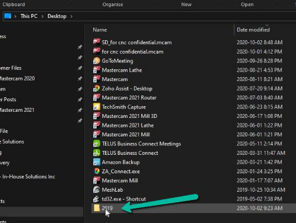Sort by the Date modified column header

click(253, 30)
